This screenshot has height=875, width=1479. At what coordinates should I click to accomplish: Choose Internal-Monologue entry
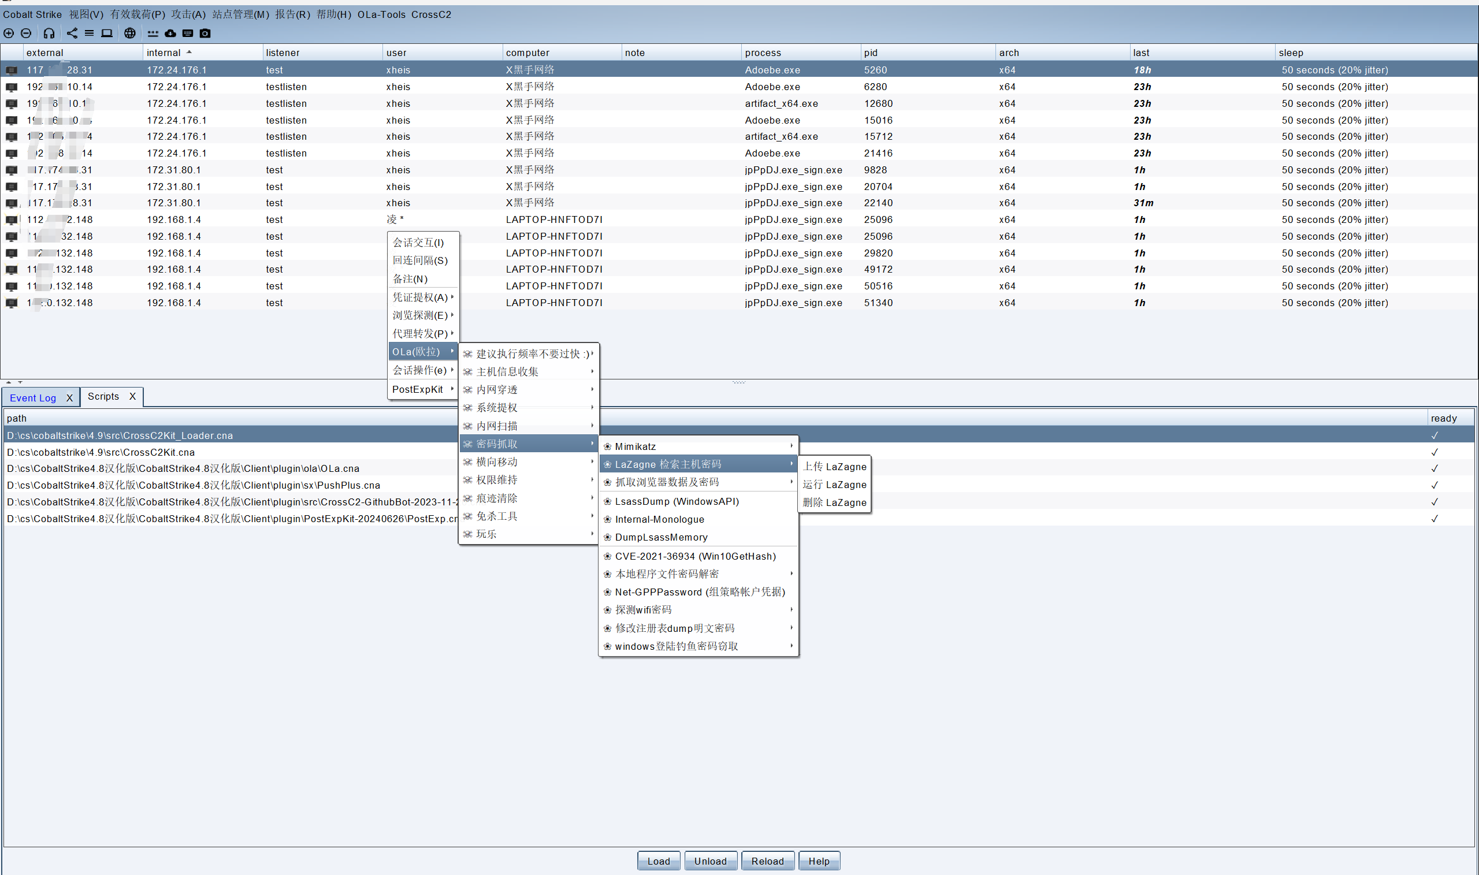pos(699,519)
